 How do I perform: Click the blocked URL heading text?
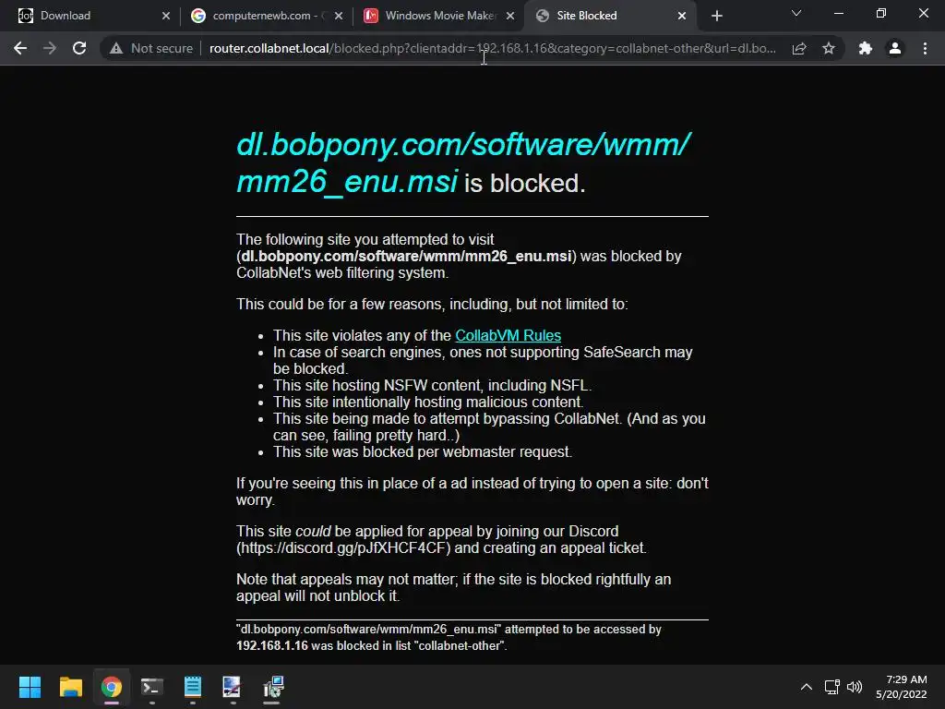click(x=463, y=162)
